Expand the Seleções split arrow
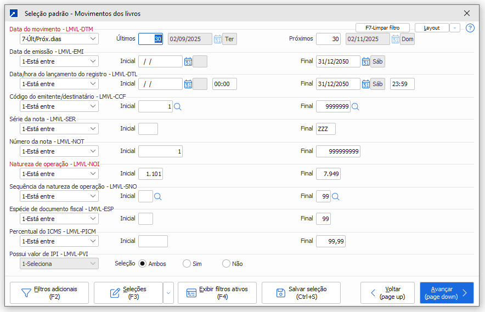Image resolution: width=485 pixels, height=312 pixels. click(168, 293)
